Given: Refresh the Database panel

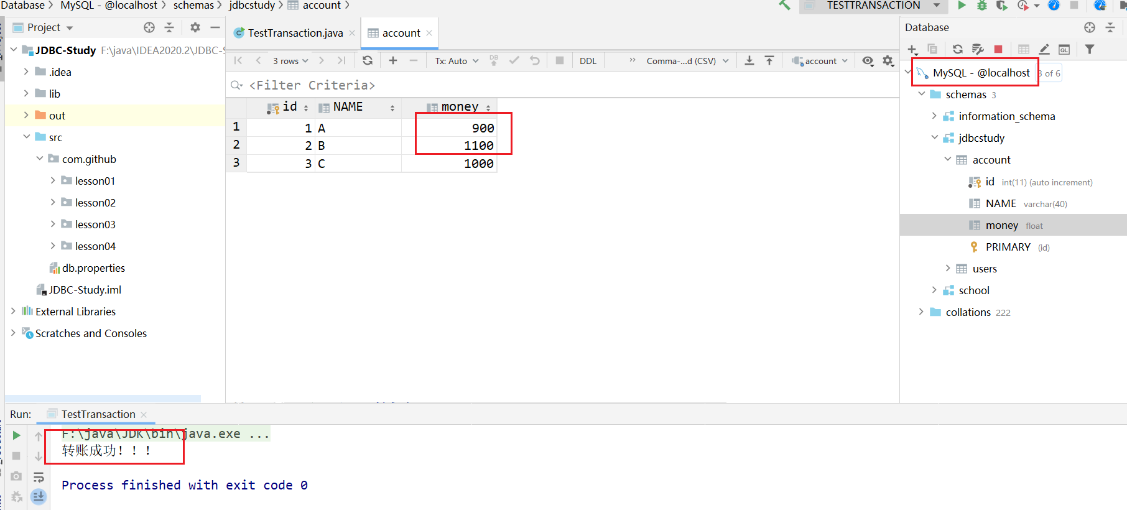Looking at the screenshot, I should click(x=958, y=49).
